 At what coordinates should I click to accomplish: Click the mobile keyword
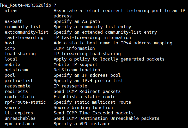coord(12,64)
